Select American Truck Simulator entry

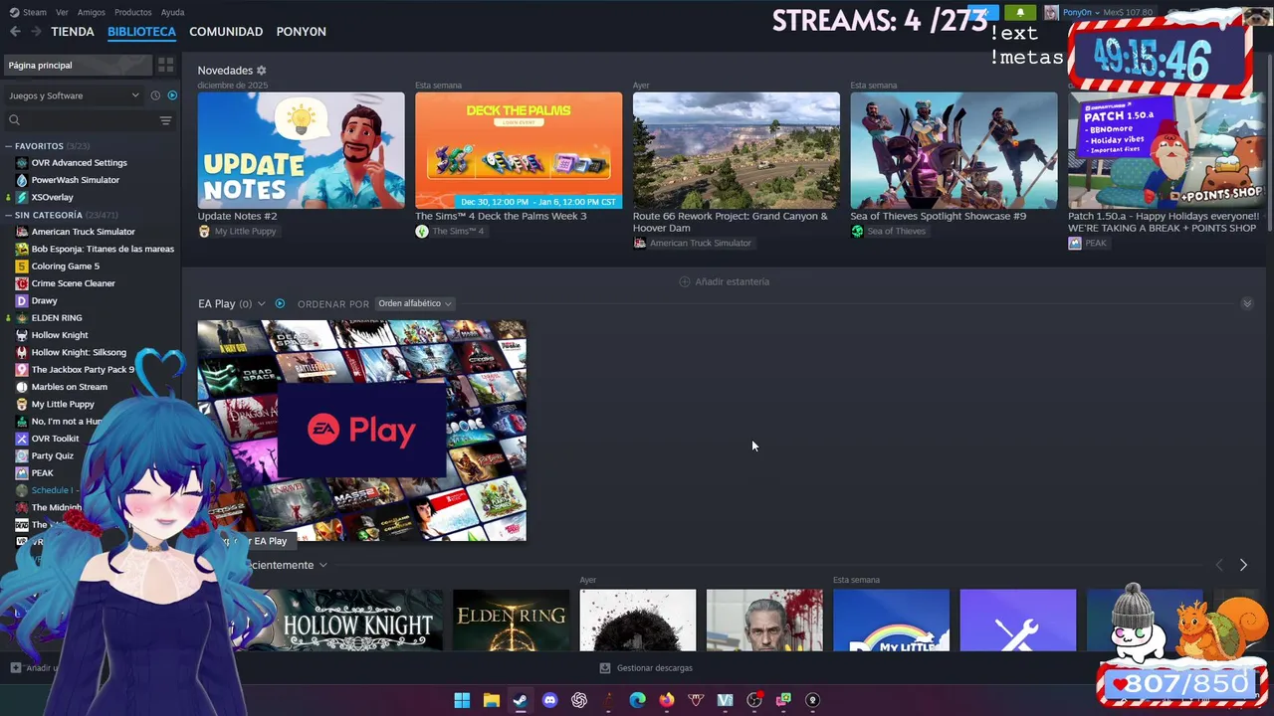click(83, 232)
